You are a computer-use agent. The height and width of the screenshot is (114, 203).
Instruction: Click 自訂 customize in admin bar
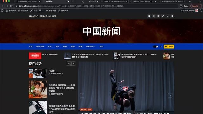(34, 11)
